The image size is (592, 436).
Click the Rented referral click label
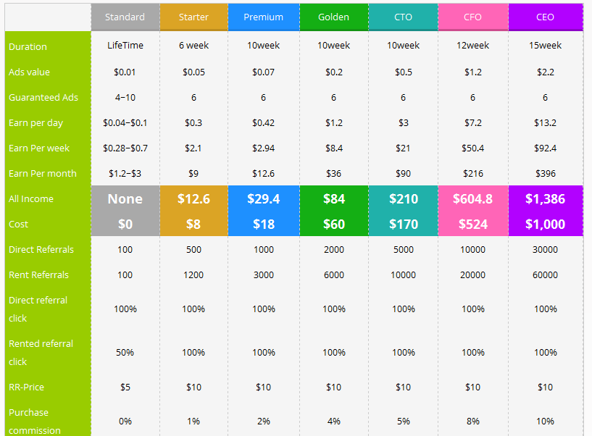click(x=41, y=353)
